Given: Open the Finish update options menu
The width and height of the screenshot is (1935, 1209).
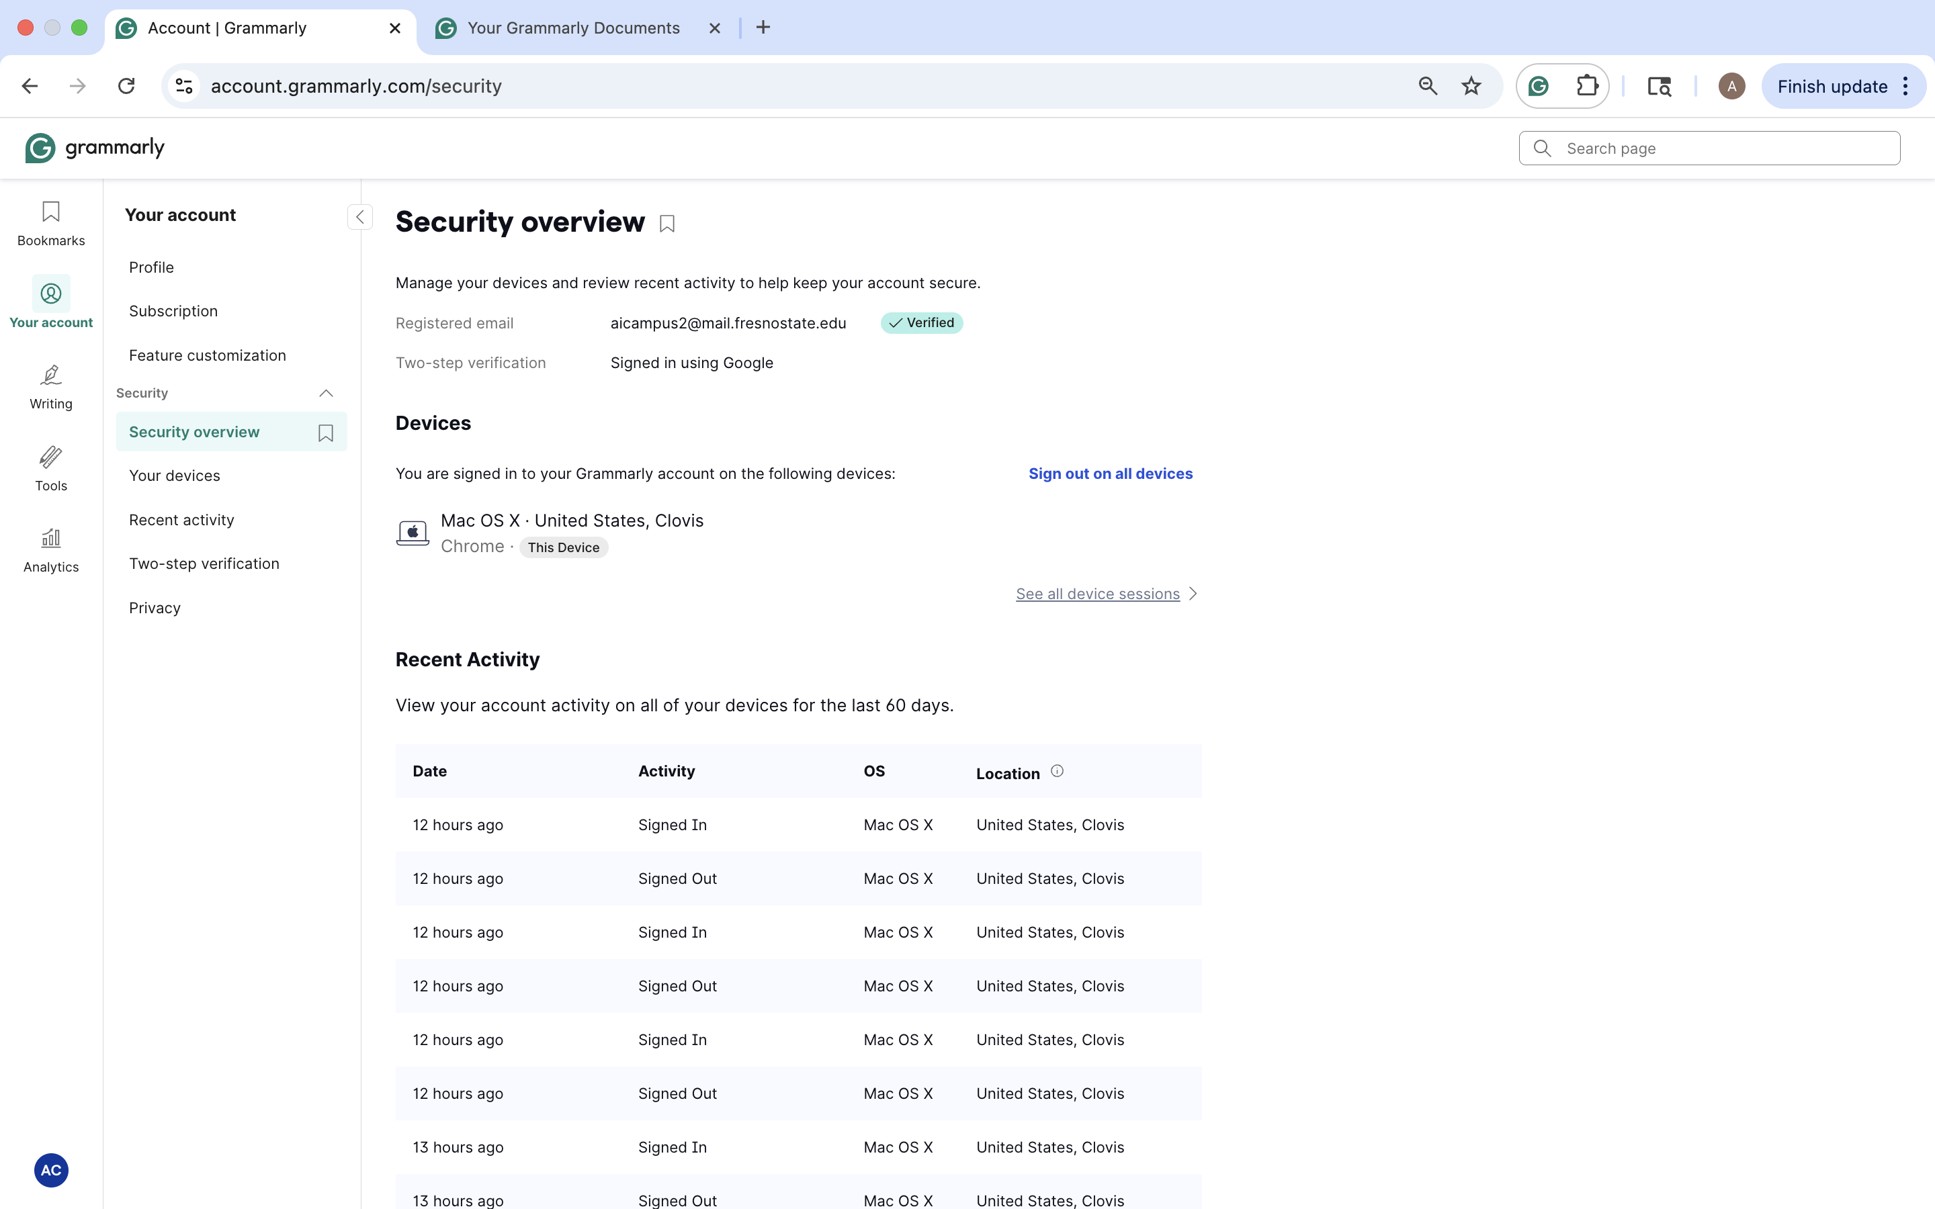Looking at the screenshot, I should (x=1905, y=85).
